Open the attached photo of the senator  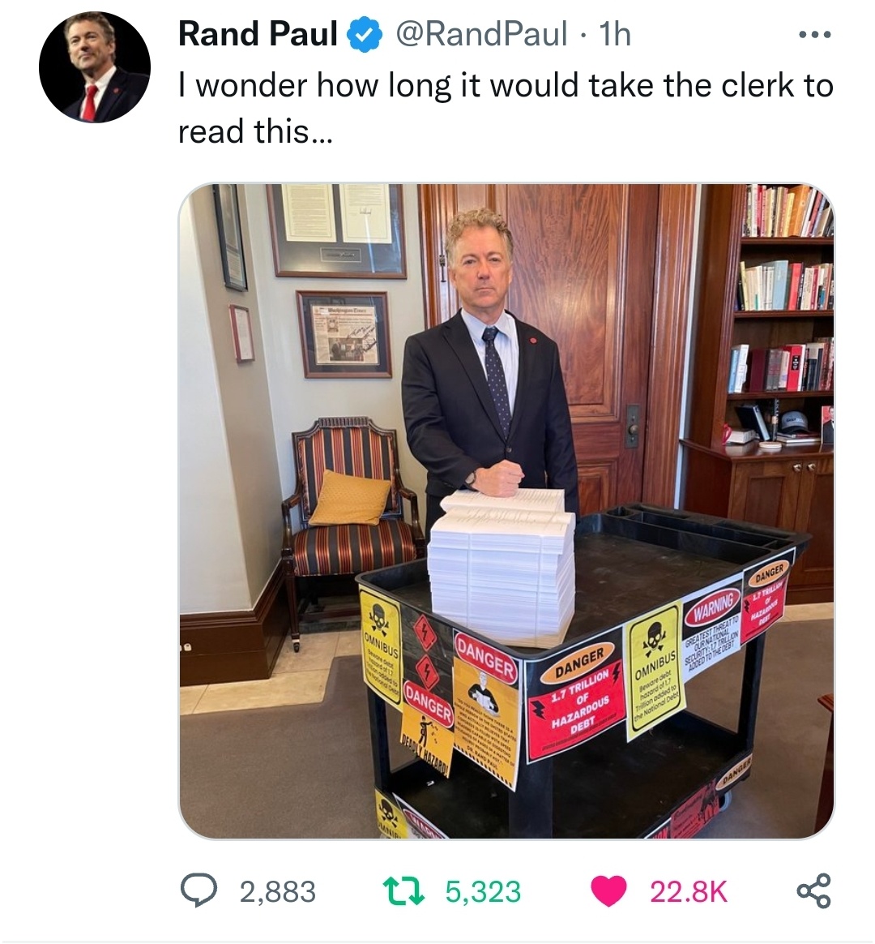point(506,511)
